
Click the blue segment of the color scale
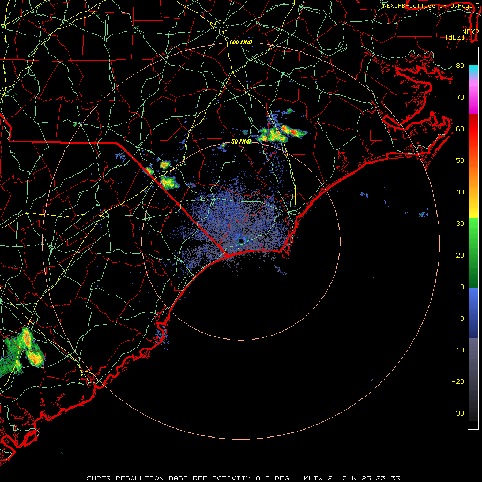pos(473,313)
